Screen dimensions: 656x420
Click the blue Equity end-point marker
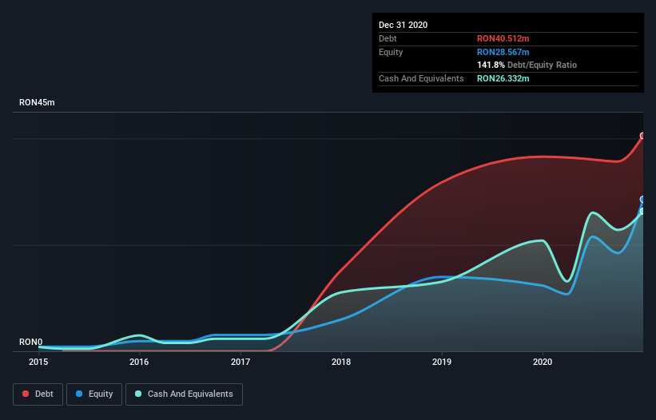pos(642,200)
